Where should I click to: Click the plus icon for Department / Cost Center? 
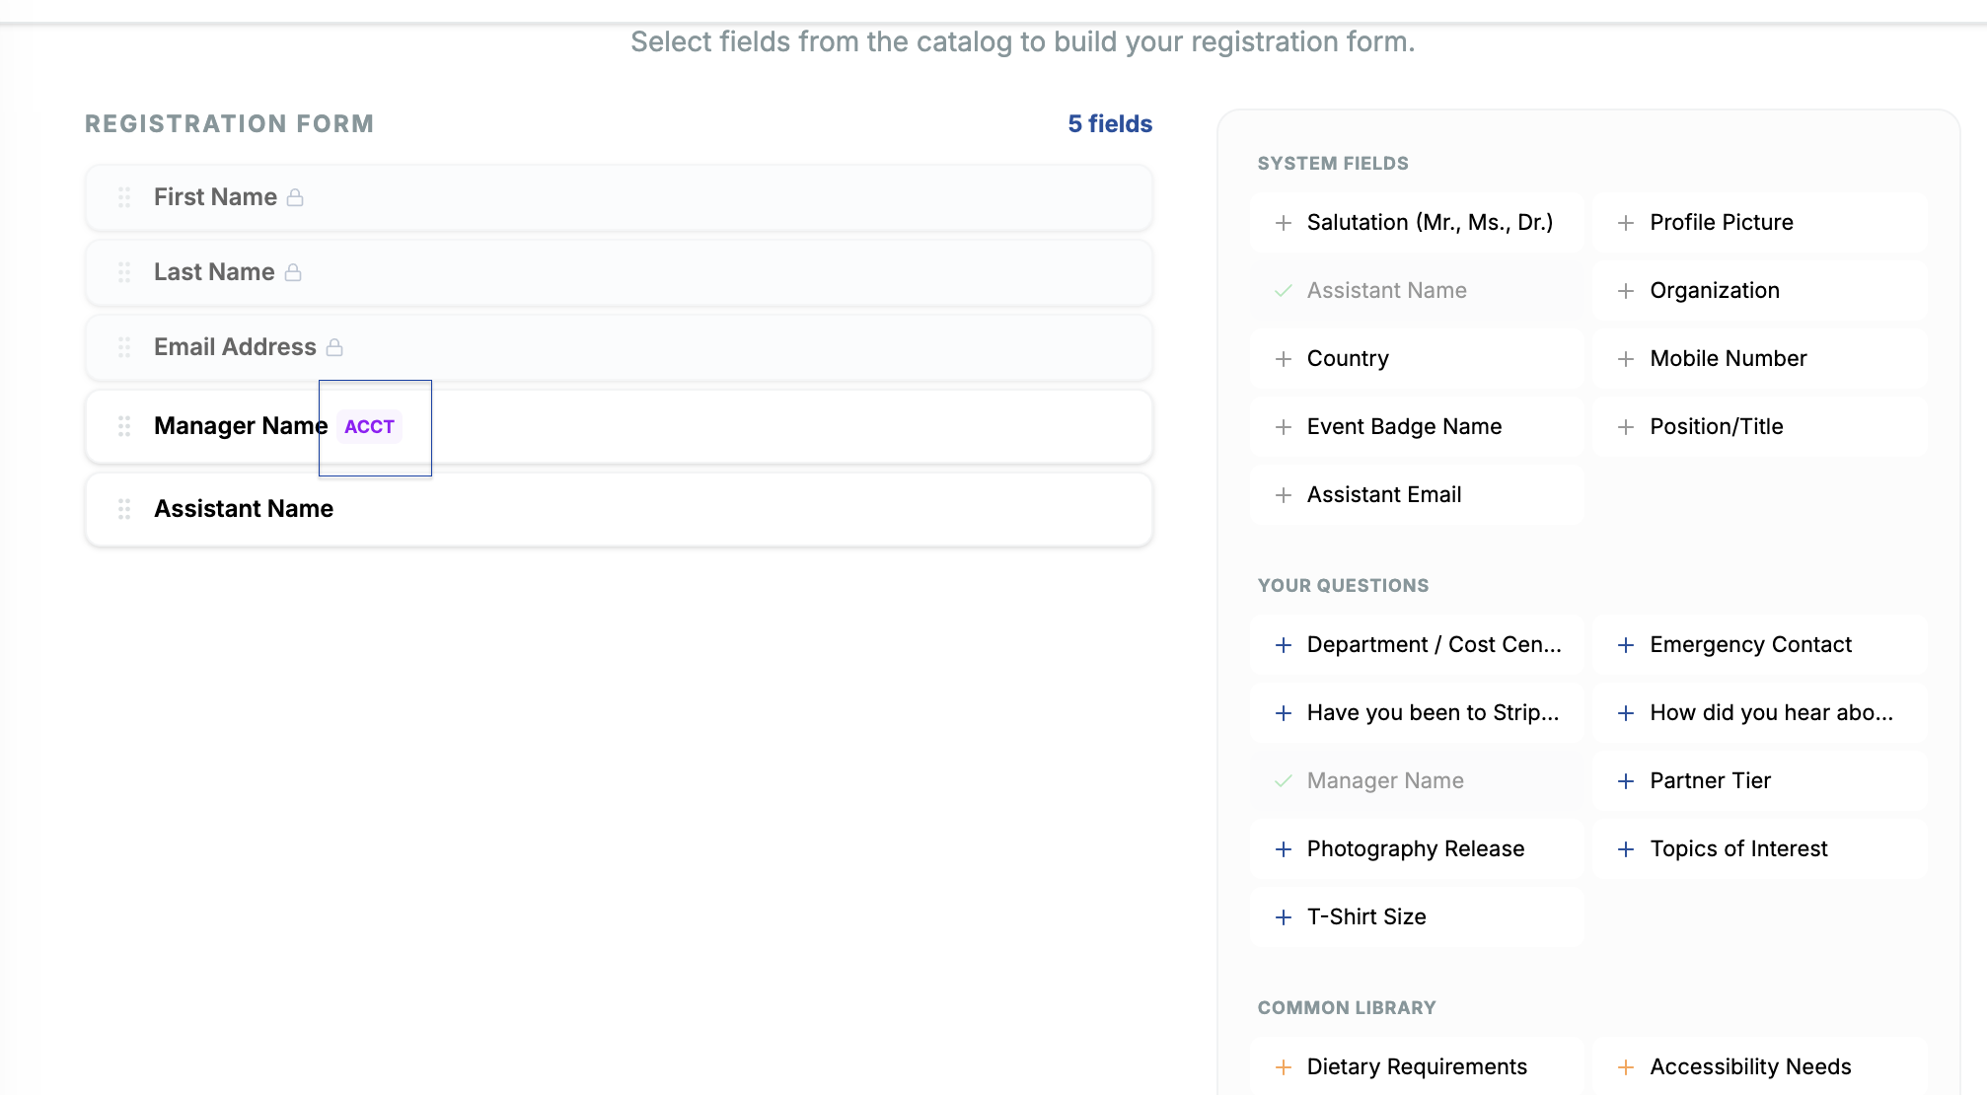[x=1284, y=645]
